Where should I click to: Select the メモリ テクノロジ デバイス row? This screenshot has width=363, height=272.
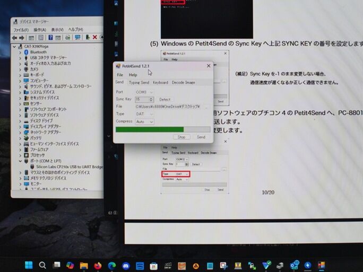coord(48,178)
